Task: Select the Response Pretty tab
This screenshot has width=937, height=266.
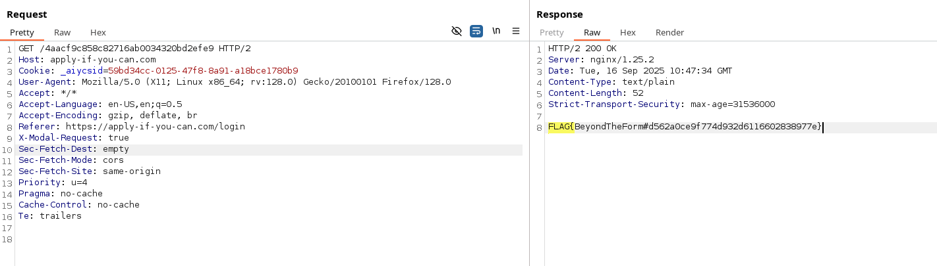Action: click(552, 32)
